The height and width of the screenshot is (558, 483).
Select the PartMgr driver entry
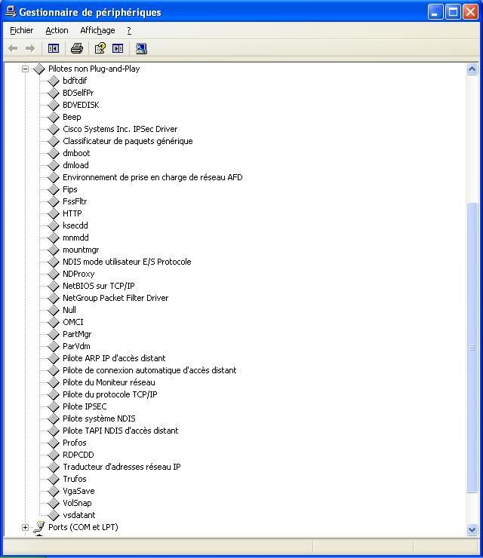(77, 335)
